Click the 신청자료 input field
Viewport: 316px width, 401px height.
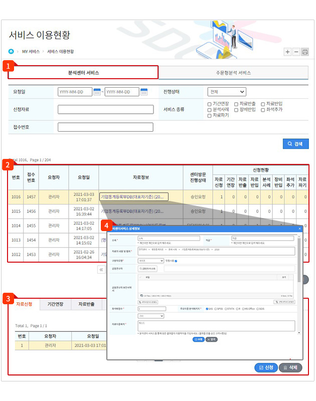105,109
